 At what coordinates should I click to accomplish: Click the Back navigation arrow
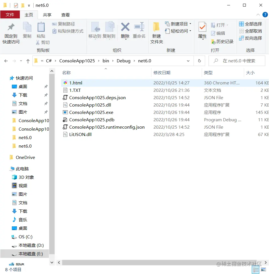(x=6, y=61)
